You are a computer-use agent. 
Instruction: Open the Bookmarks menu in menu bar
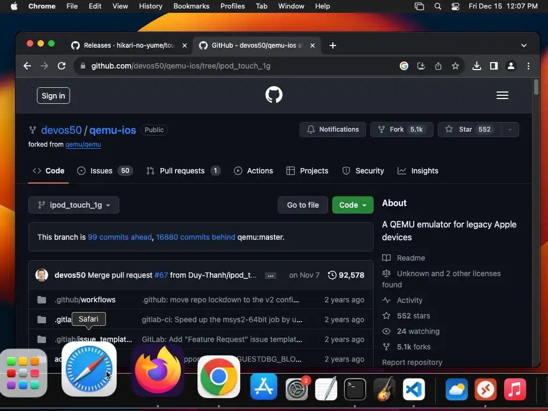point(191,6)
